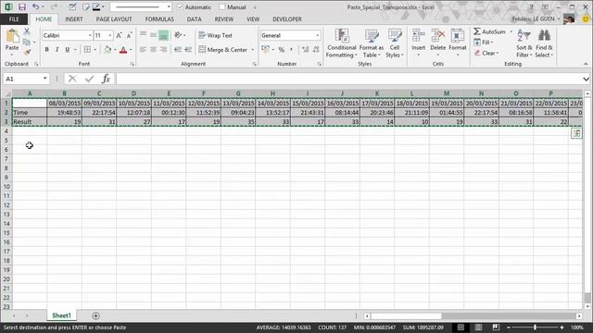Click the Fill Color bucket icon
Screen dimensions: 593x333
(107, 49)
